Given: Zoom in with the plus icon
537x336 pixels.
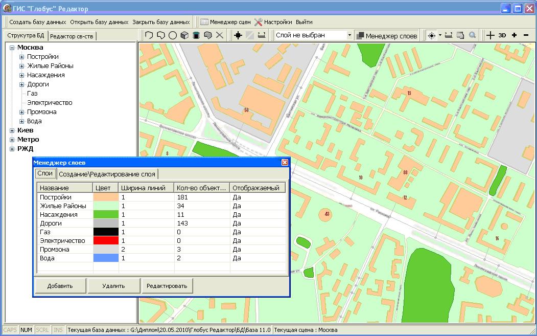Looking at the screenshot, I should 514,35.
